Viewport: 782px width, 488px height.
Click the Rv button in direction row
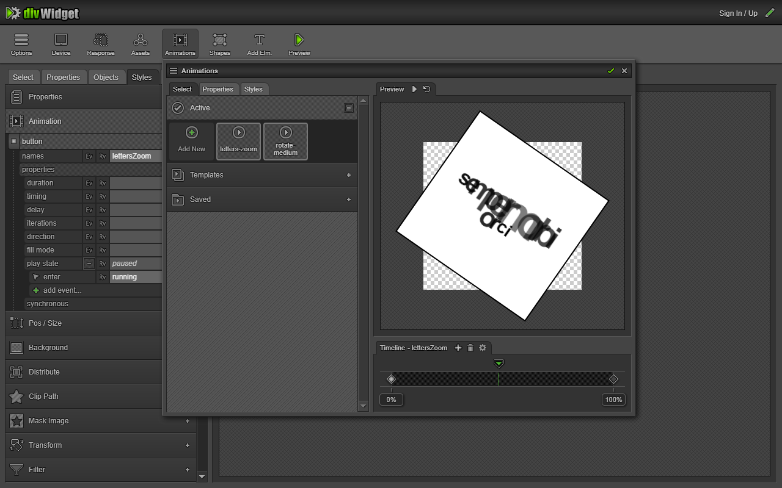click(x=103, y=237)
